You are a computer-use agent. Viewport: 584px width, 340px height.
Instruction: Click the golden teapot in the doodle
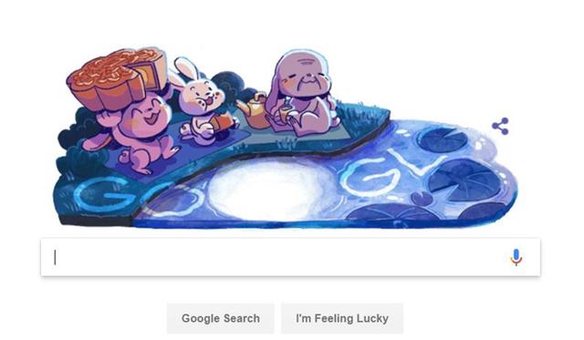(255, 110)
